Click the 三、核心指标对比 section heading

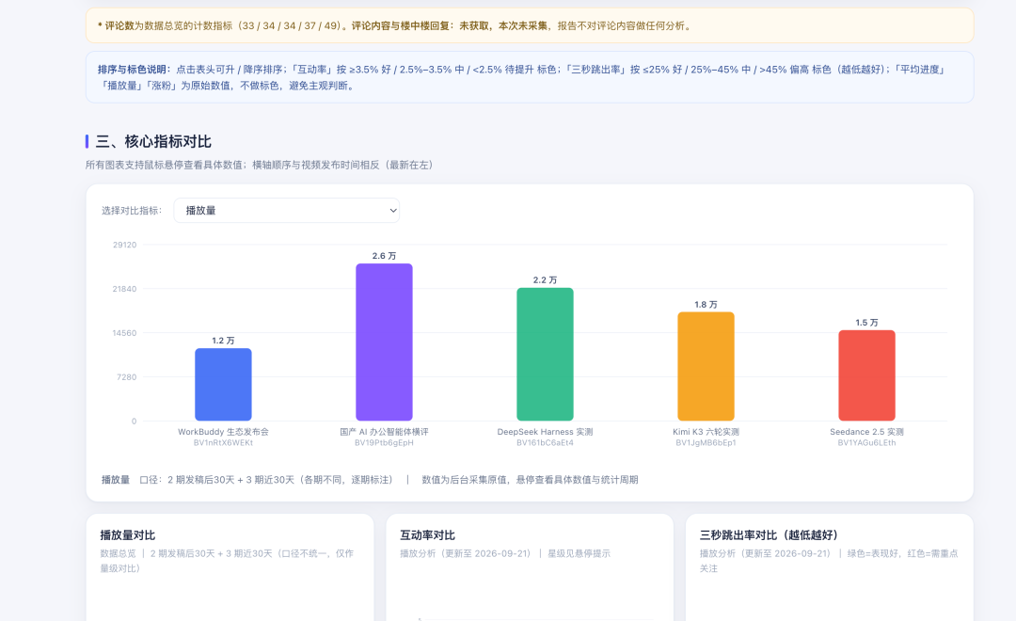pyautogui.click(x=153, y=141)
